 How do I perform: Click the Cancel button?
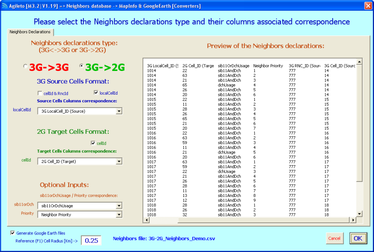pyautogui.click(x=334, y=238)
